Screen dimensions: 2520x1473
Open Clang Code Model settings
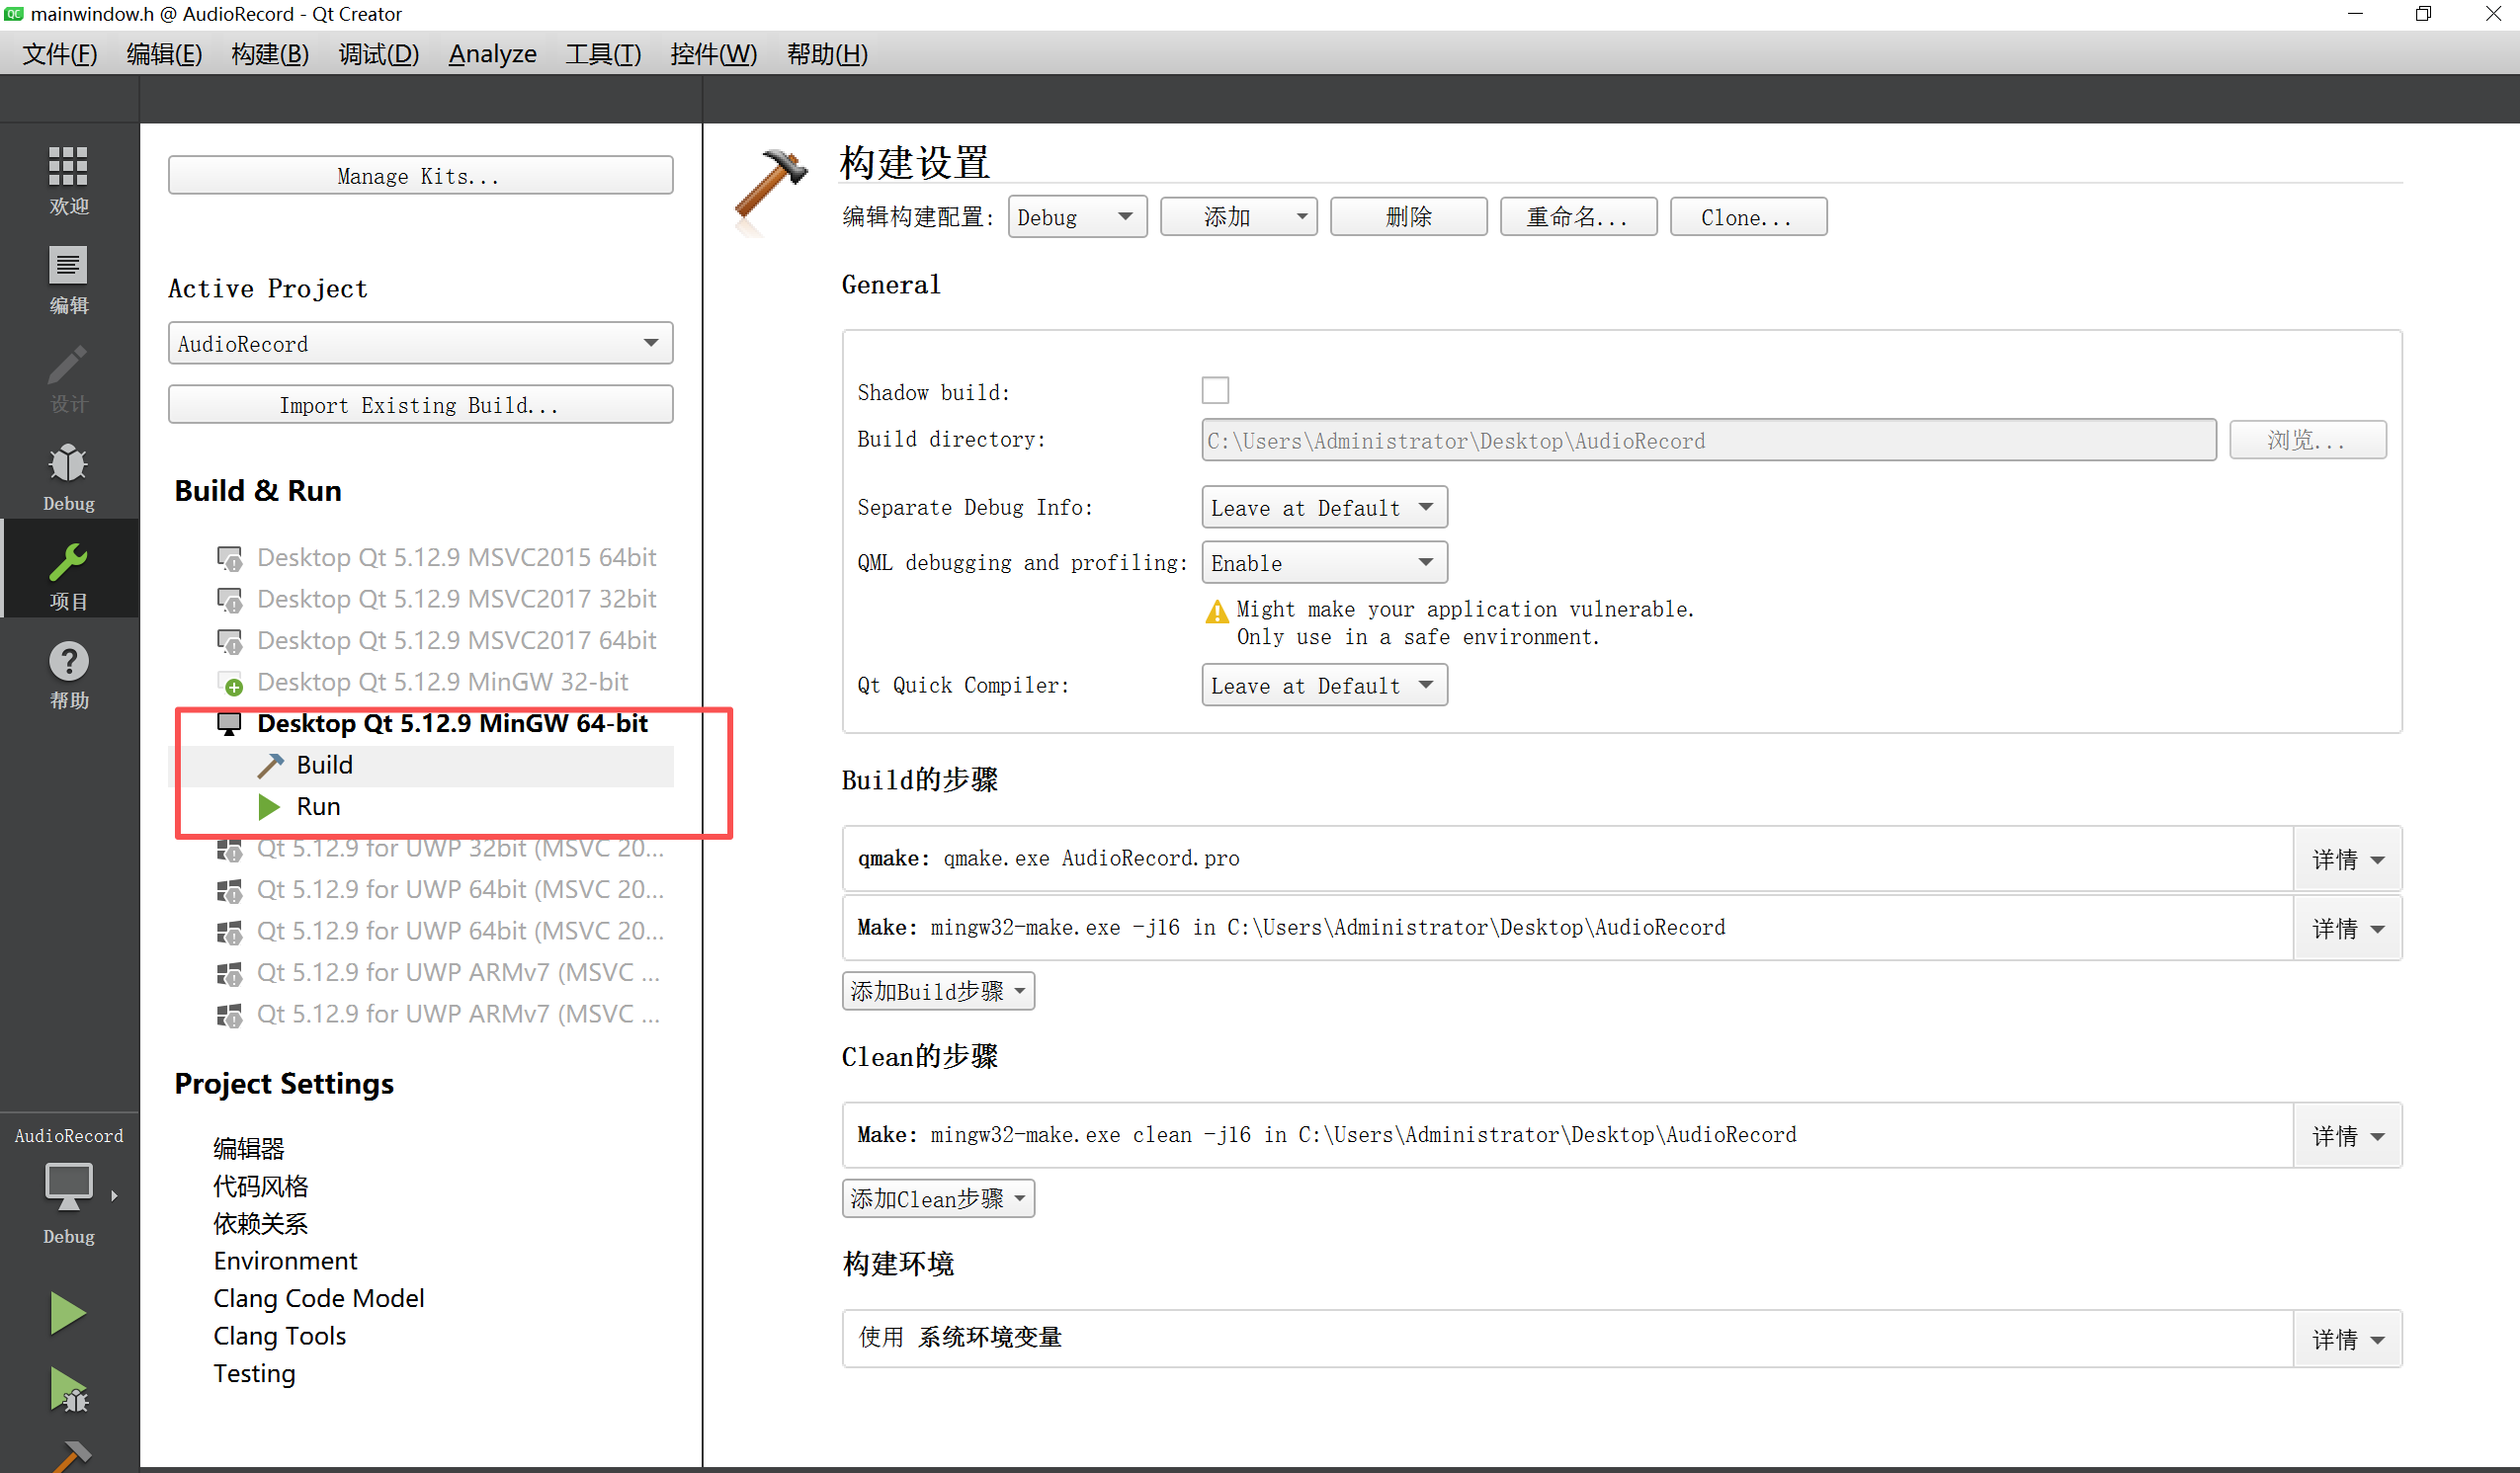319,1298
